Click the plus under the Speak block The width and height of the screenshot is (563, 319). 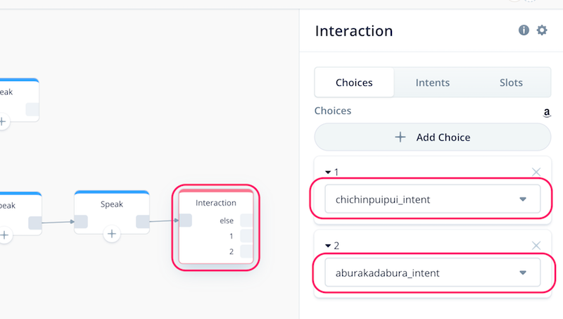[112, 234]
